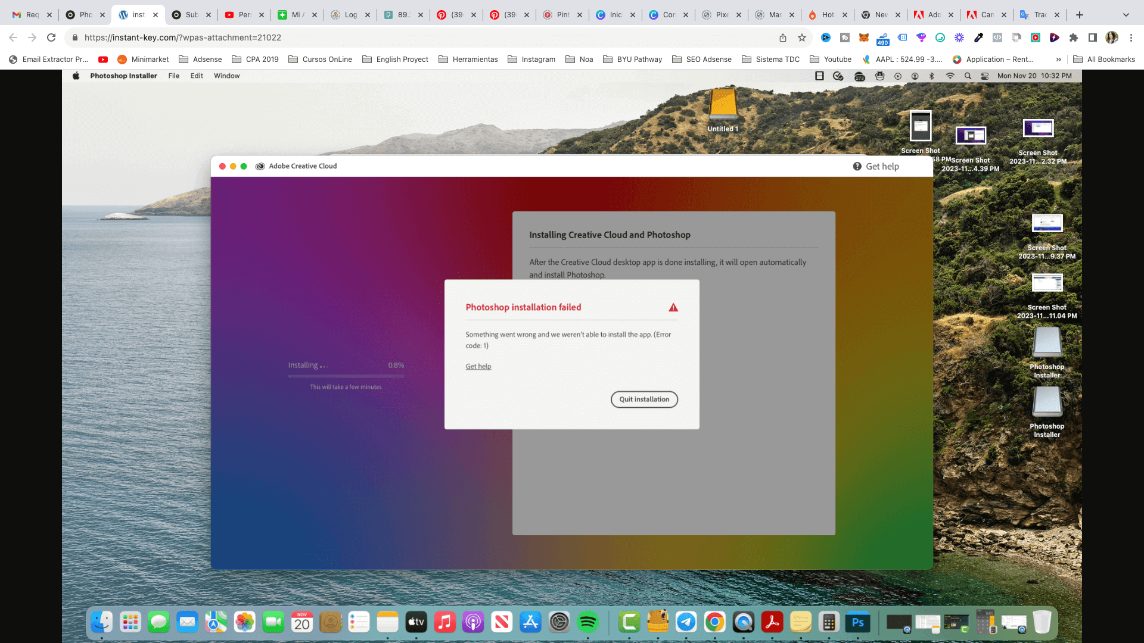Expand the tab search chevron
The image size is (1144, 643).
[1126, 15]
